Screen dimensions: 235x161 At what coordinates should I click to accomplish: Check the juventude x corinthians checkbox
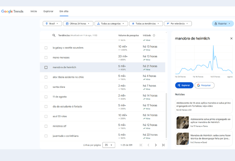click(46, 136)
